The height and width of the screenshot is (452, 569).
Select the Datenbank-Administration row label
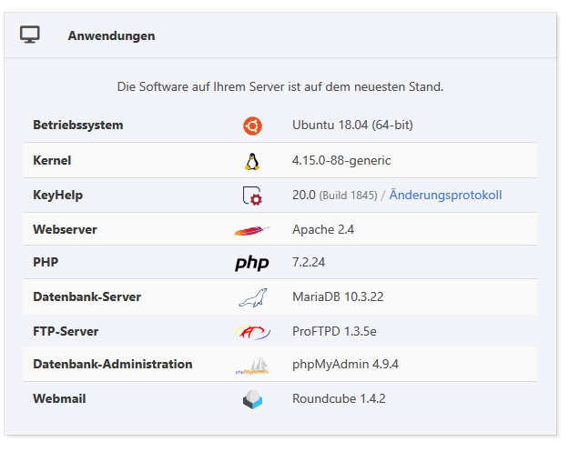point(113,364)
